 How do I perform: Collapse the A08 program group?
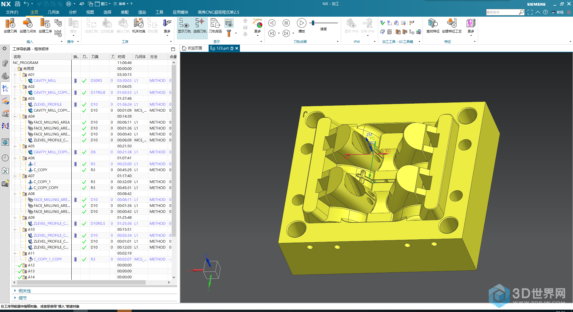click(15, 194)
